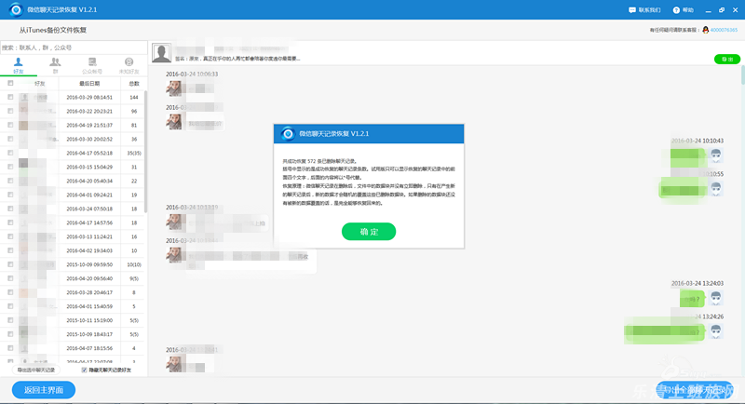Click the contact search field
This screenshot has width=745, height=404.
pyautogui.click(x=74, y=47)
